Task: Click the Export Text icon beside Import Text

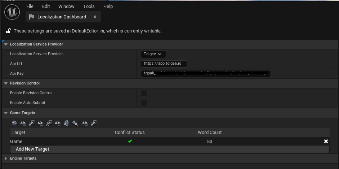Action: [x=32, y=123]
